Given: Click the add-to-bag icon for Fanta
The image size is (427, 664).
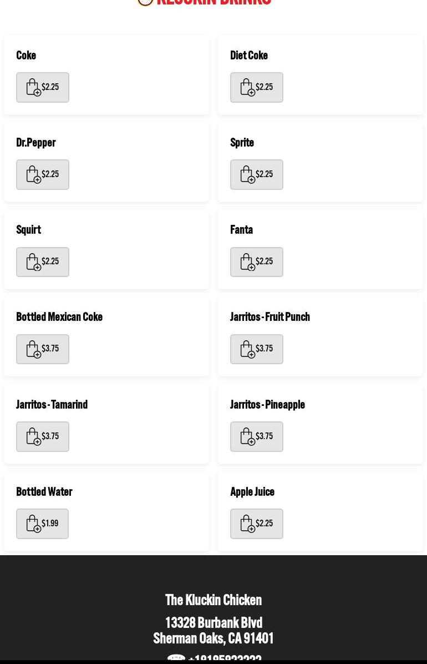Looking at the screenshot, I should pyautogui.click(x=247, y=261).
